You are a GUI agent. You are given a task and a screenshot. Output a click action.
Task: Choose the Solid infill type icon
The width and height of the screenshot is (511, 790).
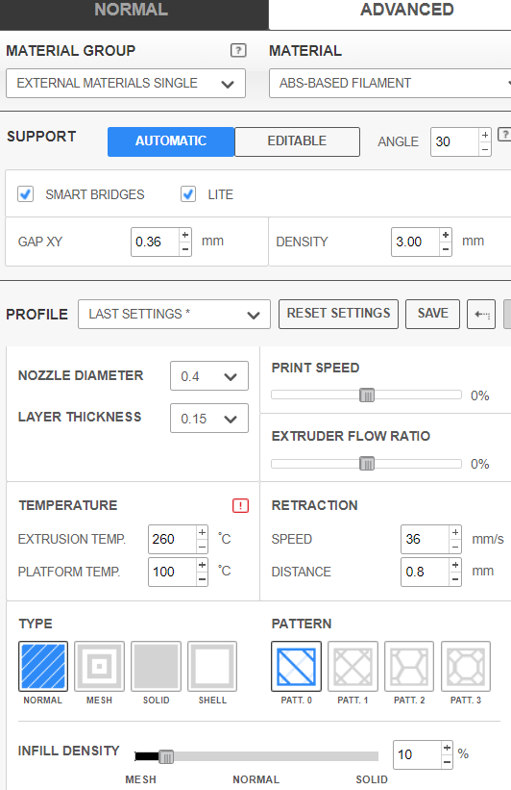(x=156, y=666)
